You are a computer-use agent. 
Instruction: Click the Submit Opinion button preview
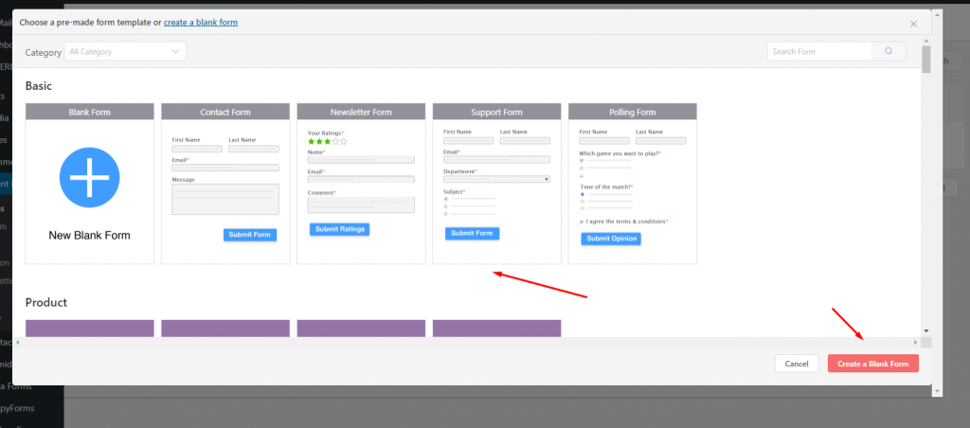point(611,239)
